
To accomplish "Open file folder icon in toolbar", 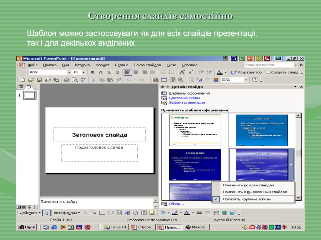I will pyautogui.click(x=31, y=80).
